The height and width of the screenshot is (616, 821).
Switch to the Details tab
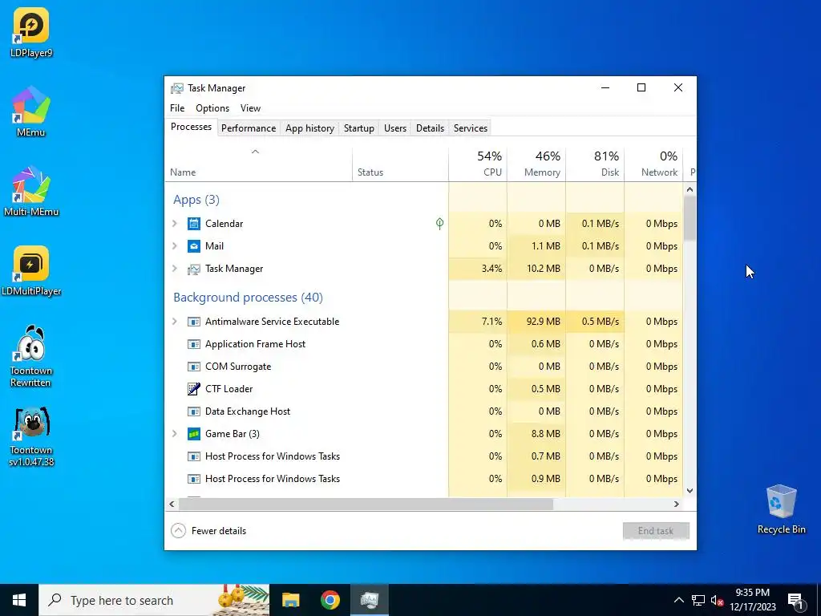pos(430,128)
